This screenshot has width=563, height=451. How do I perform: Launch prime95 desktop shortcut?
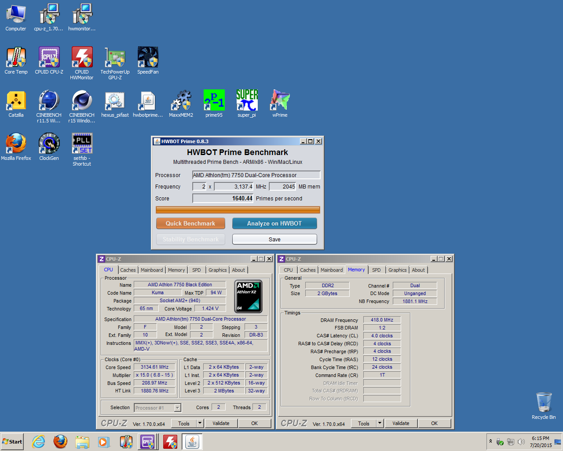click(x=214, y=104)
